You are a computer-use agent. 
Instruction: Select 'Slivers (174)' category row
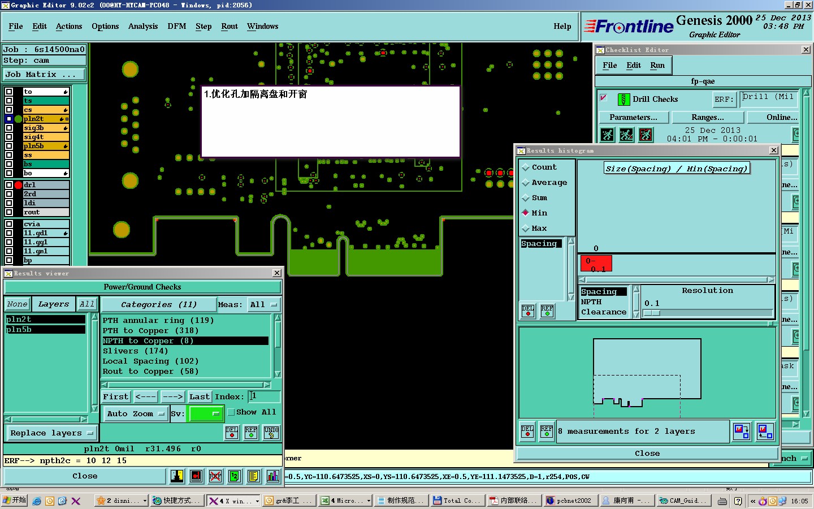(x=185, y=351)
